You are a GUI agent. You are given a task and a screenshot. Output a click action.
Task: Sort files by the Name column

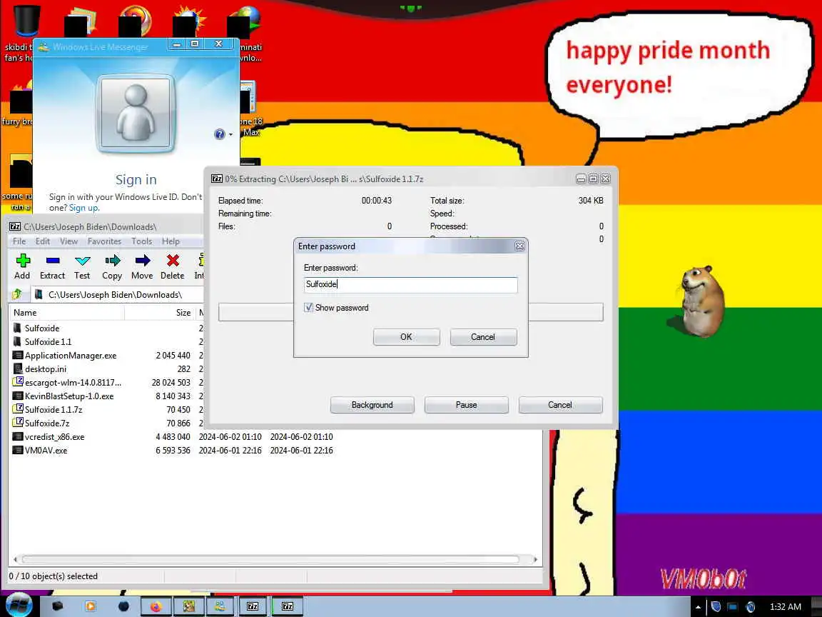pyautogui.click(x=66, y=313)
